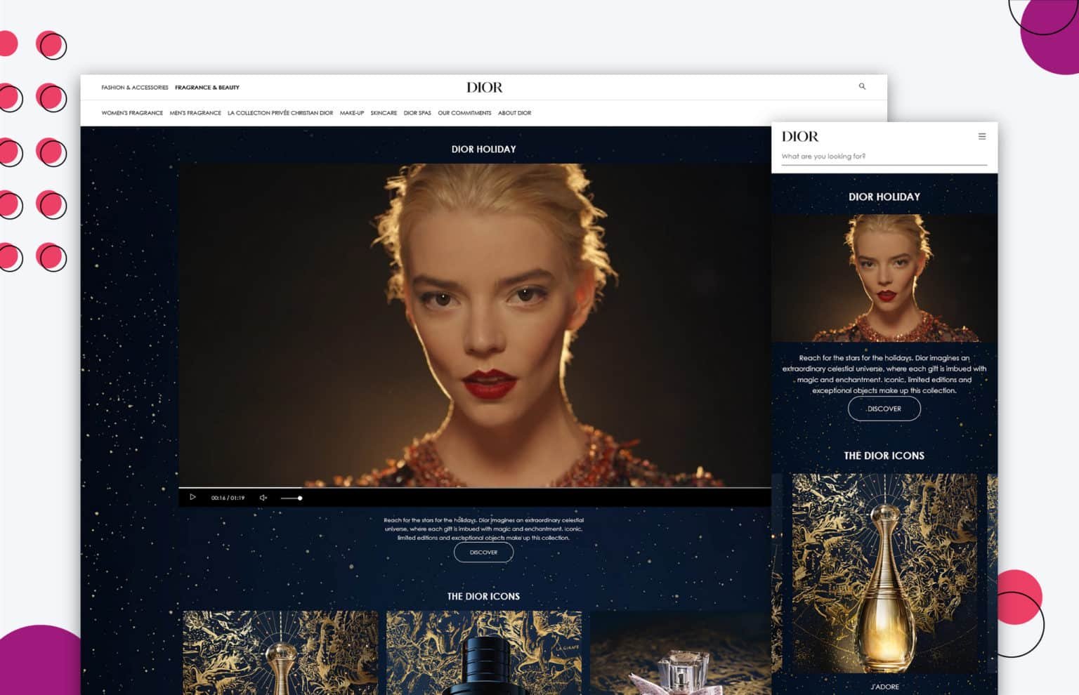Click the 'What are you looking for?' field
This screenshot has width=1079, height=695.
click(x=884, y=157)
